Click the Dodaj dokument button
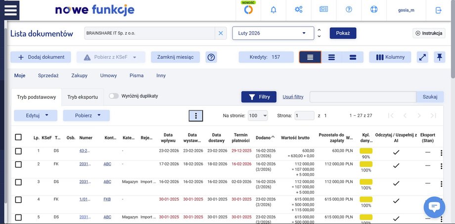 coord(41,57)
